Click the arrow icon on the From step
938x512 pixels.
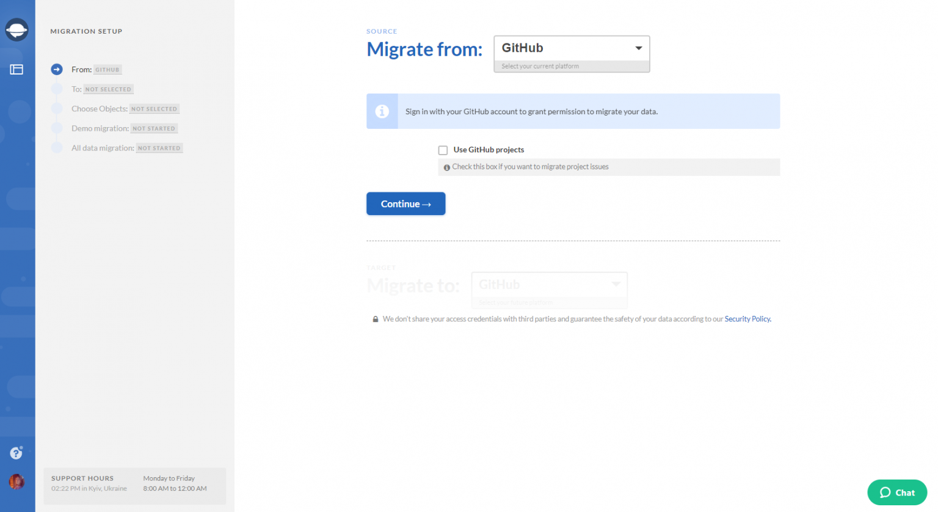[57, 69]
